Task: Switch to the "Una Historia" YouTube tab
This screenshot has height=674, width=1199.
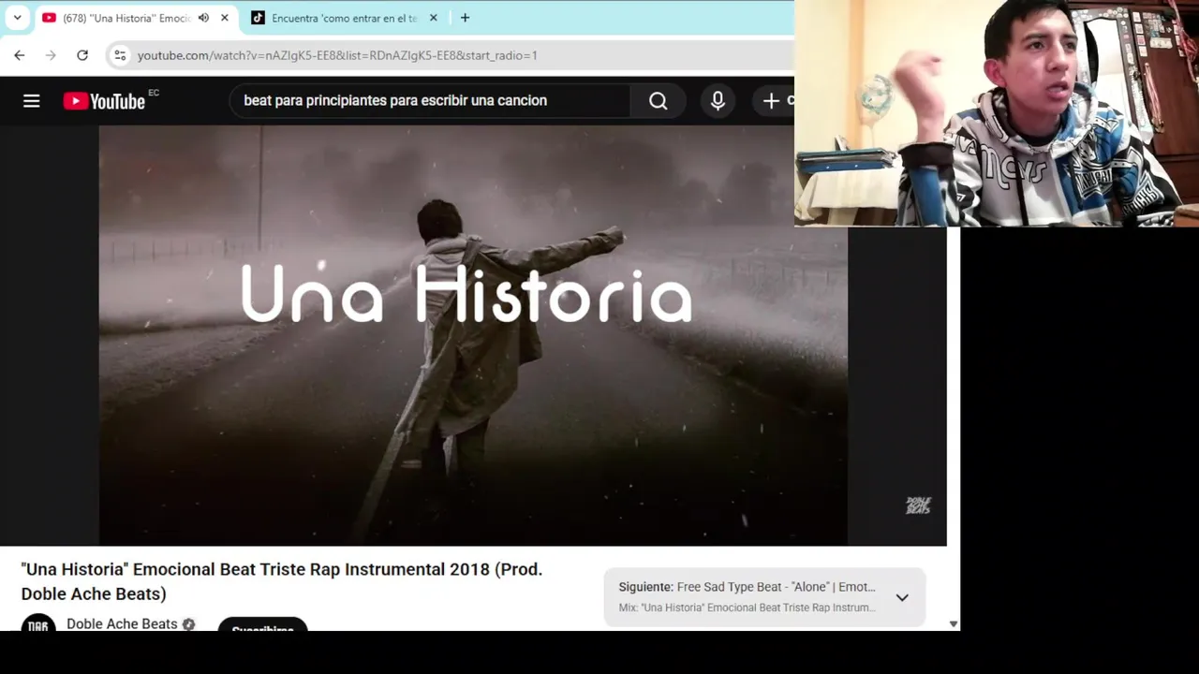Action: coord(126,18)
